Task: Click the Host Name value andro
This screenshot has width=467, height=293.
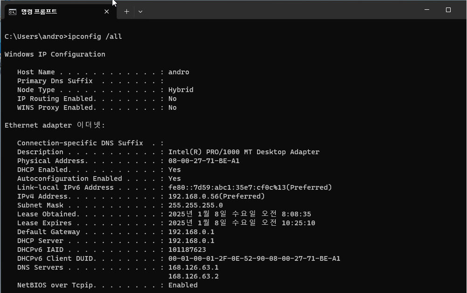Action: click(x=179, y=72)
